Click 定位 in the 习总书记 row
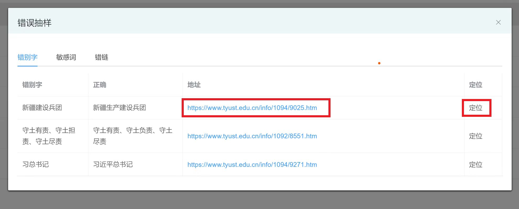This screenshot has width=519, height=209. click(x=475, y=165)
